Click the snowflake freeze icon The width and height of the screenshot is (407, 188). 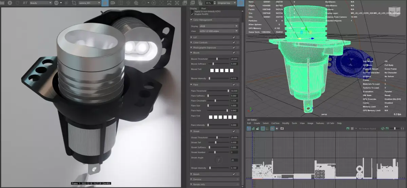click(136, 3)
